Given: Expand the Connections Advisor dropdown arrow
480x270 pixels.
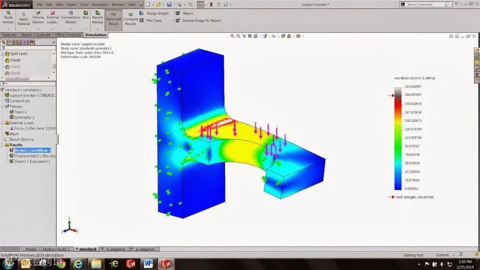Looking at the screenshot, I should (x=70, y=29).
